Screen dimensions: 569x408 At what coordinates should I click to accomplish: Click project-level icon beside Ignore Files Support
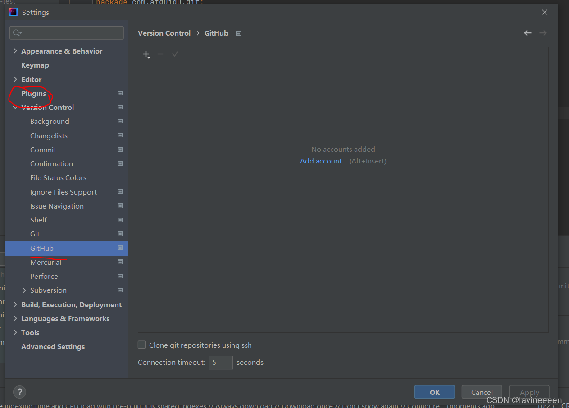(x=120, y=191)
